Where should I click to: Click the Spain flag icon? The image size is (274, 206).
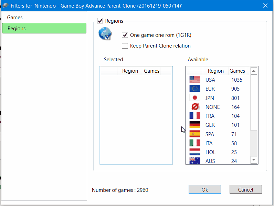point(195,134)
